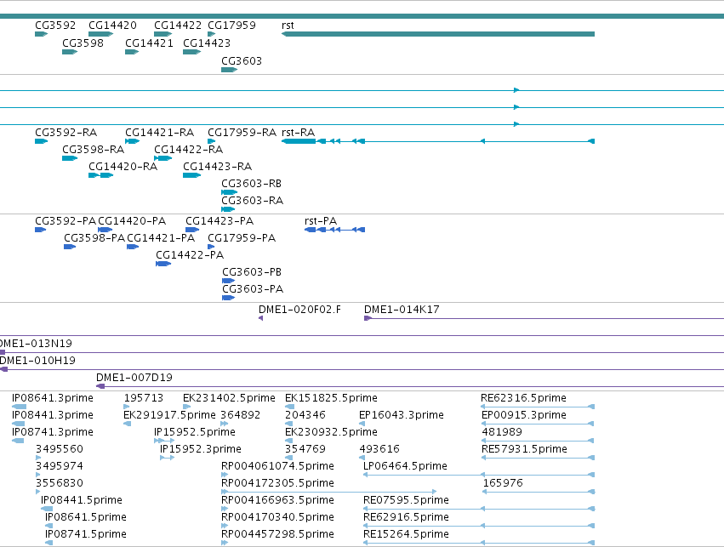Select the RE57931.5prime EST label
724x547 pixels.
tap(525, 450)
